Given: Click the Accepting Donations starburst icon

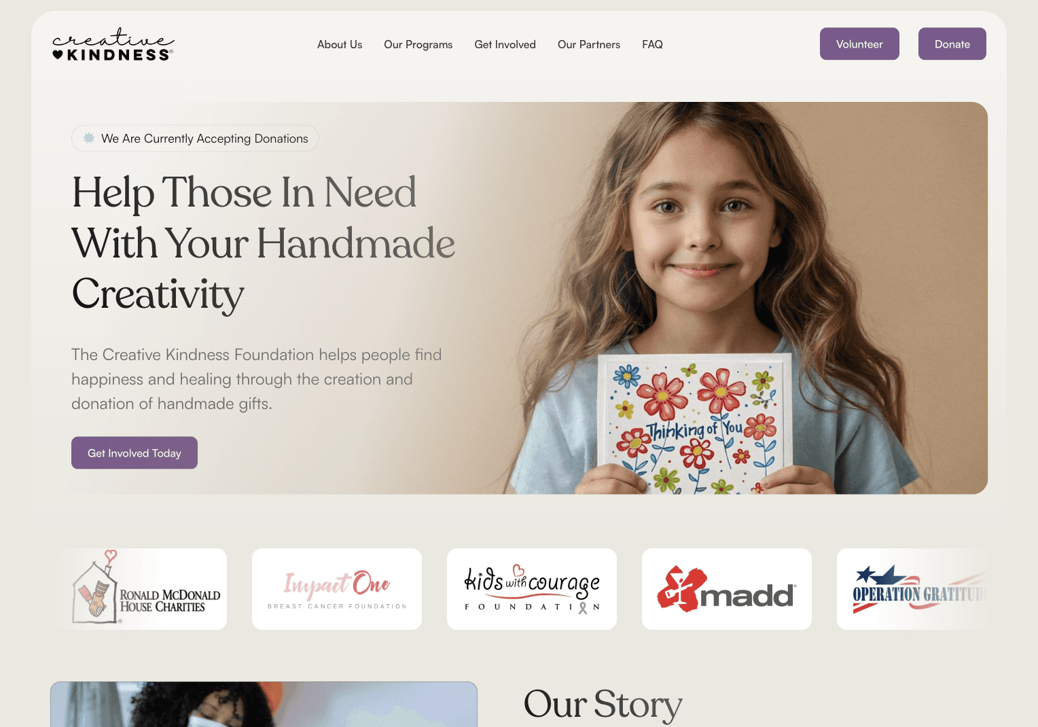Looking at the screenshot, I should (89, 138).
